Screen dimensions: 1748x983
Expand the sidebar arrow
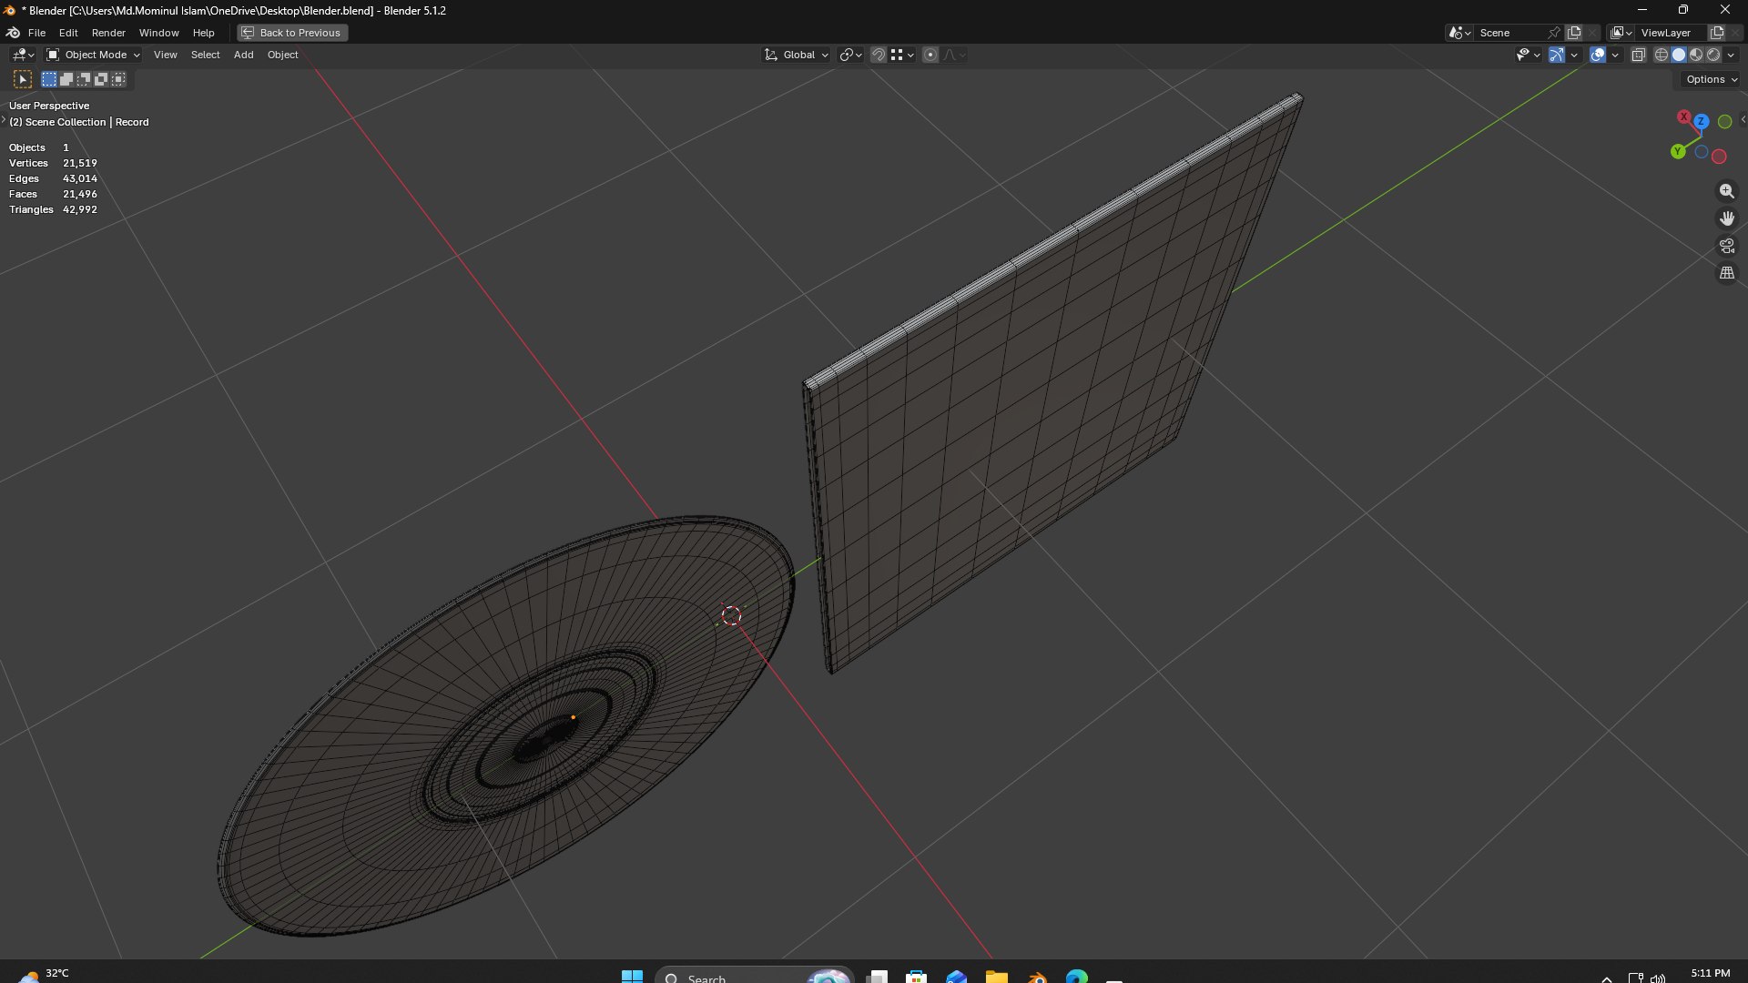1743,119
